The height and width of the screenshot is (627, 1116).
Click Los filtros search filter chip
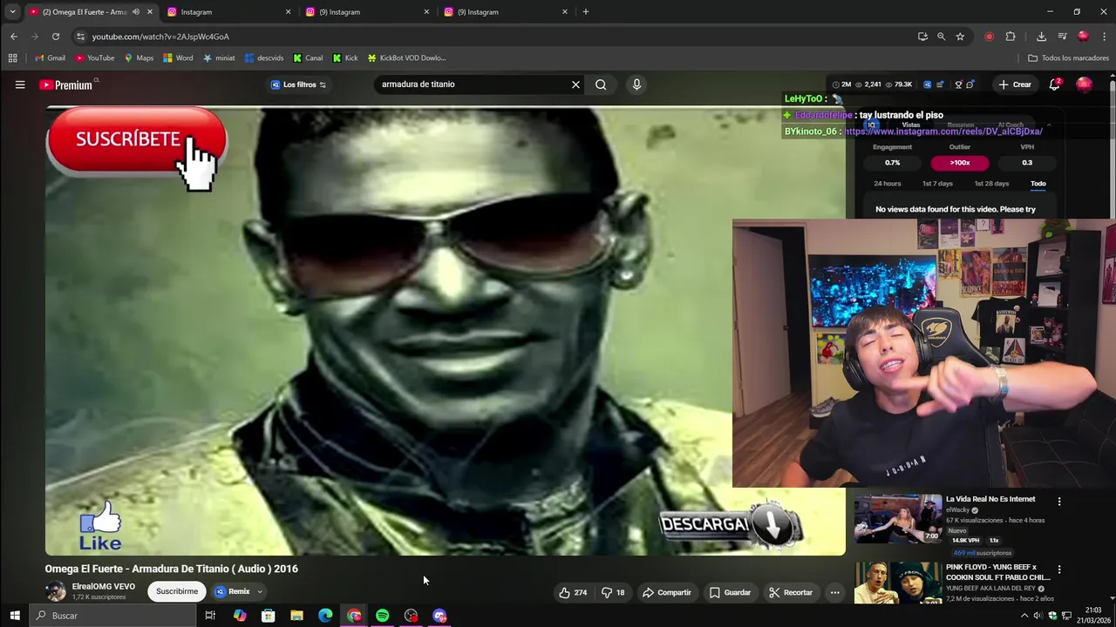point(298,84)
